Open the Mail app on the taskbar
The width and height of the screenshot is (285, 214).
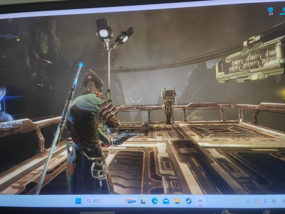[x=166, y=201]
